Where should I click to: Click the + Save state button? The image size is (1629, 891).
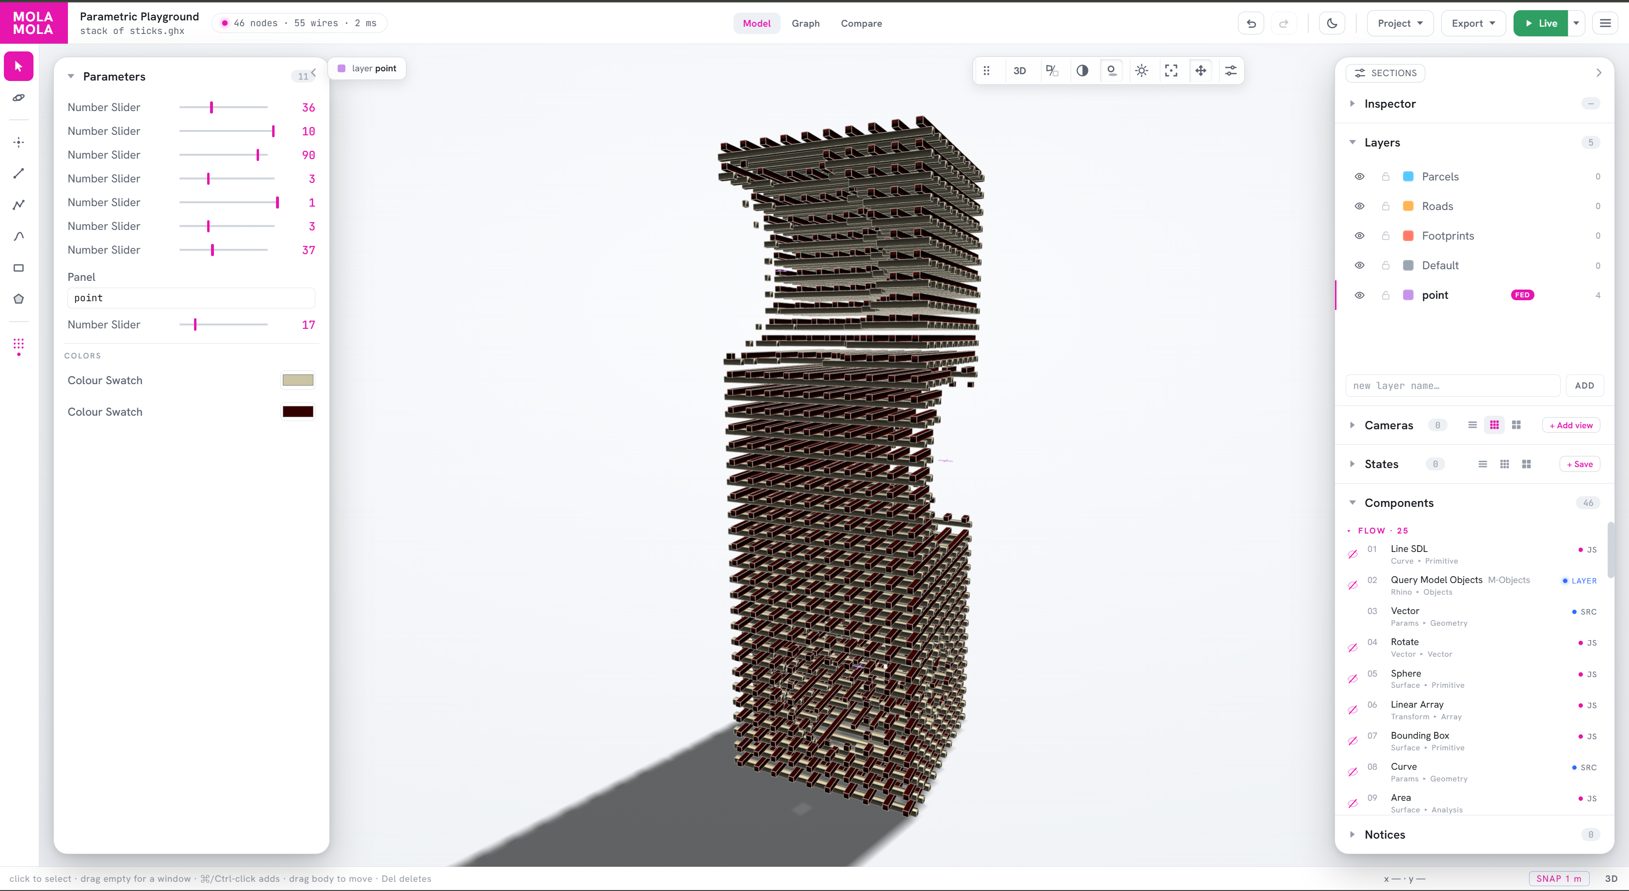[x=1580, y=464]
